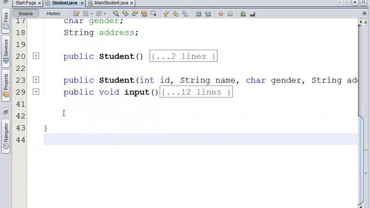
Task: Switch to the Start Page tab
Action: 25,3
